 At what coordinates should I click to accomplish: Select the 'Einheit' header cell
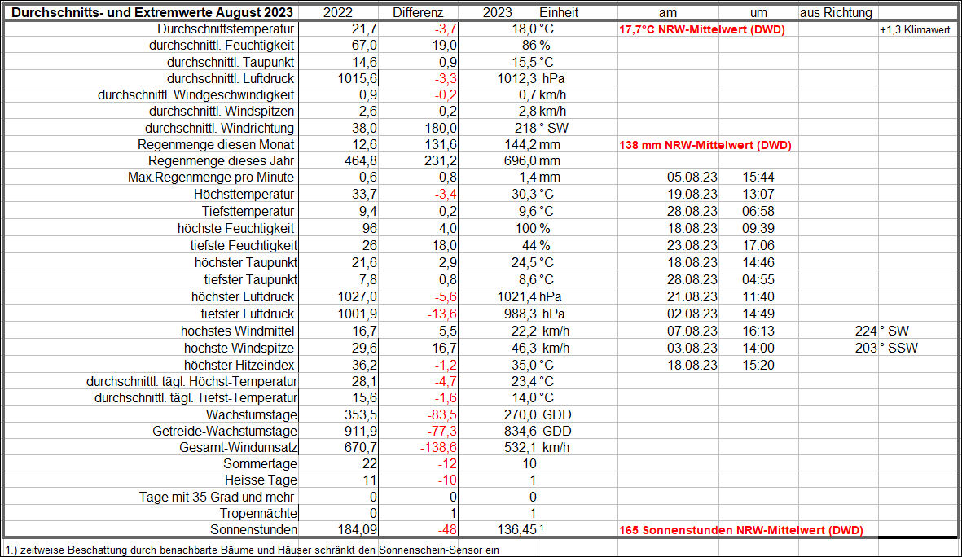coord(559,12)
